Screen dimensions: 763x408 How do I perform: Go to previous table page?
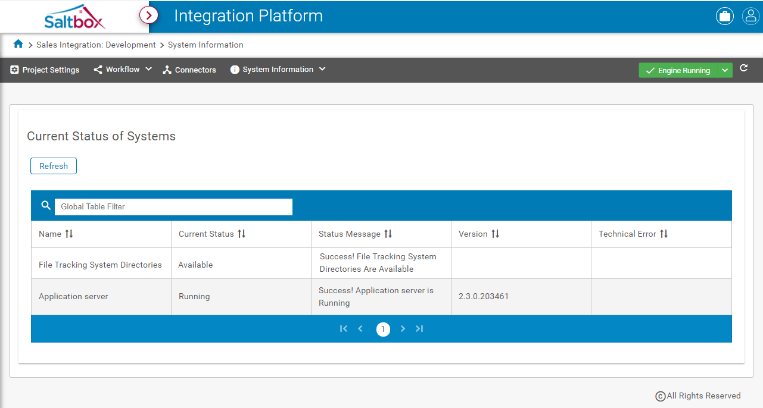(360, 328)
